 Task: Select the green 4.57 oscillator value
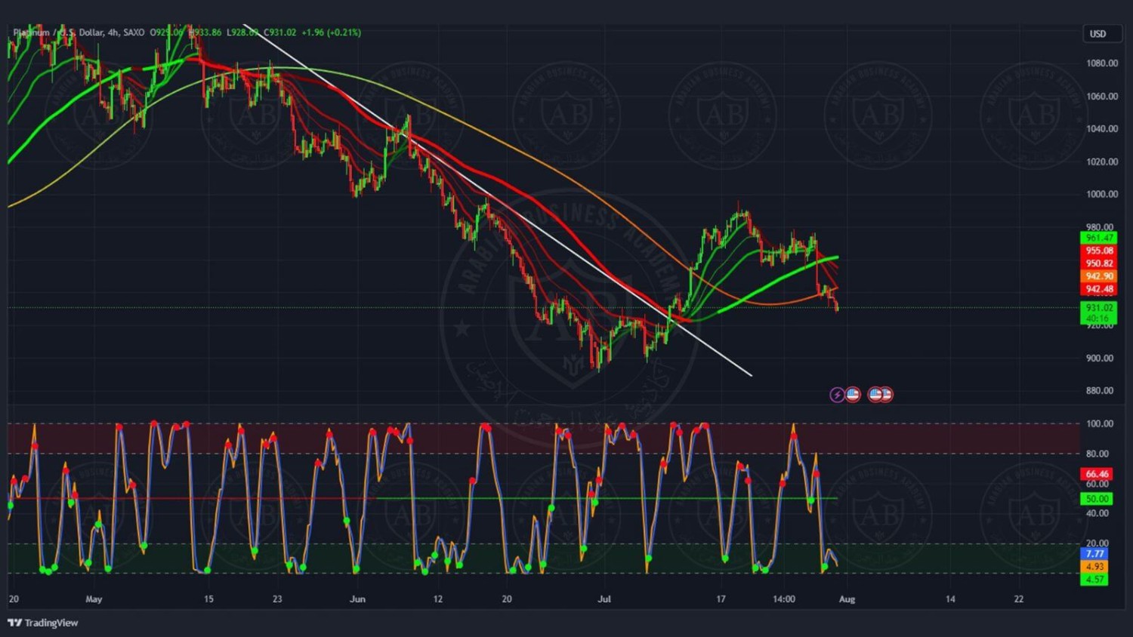1095,580
